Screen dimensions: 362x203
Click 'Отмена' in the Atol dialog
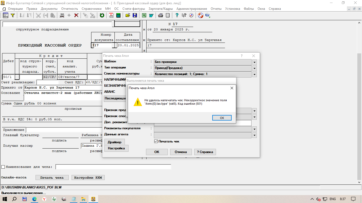click(x=181, y=152)
